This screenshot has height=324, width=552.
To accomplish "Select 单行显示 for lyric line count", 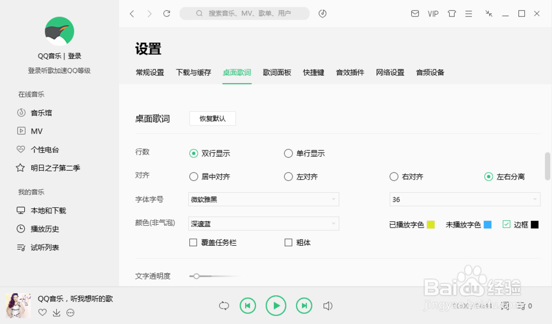I will 288,153.
